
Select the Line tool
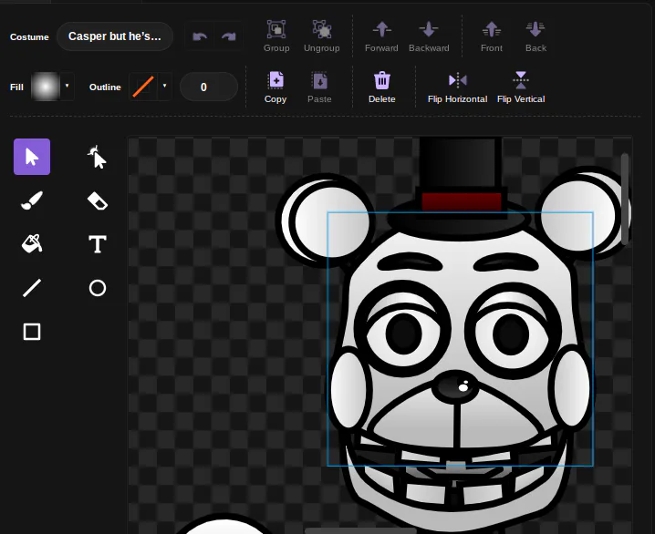tap(32, 288)
